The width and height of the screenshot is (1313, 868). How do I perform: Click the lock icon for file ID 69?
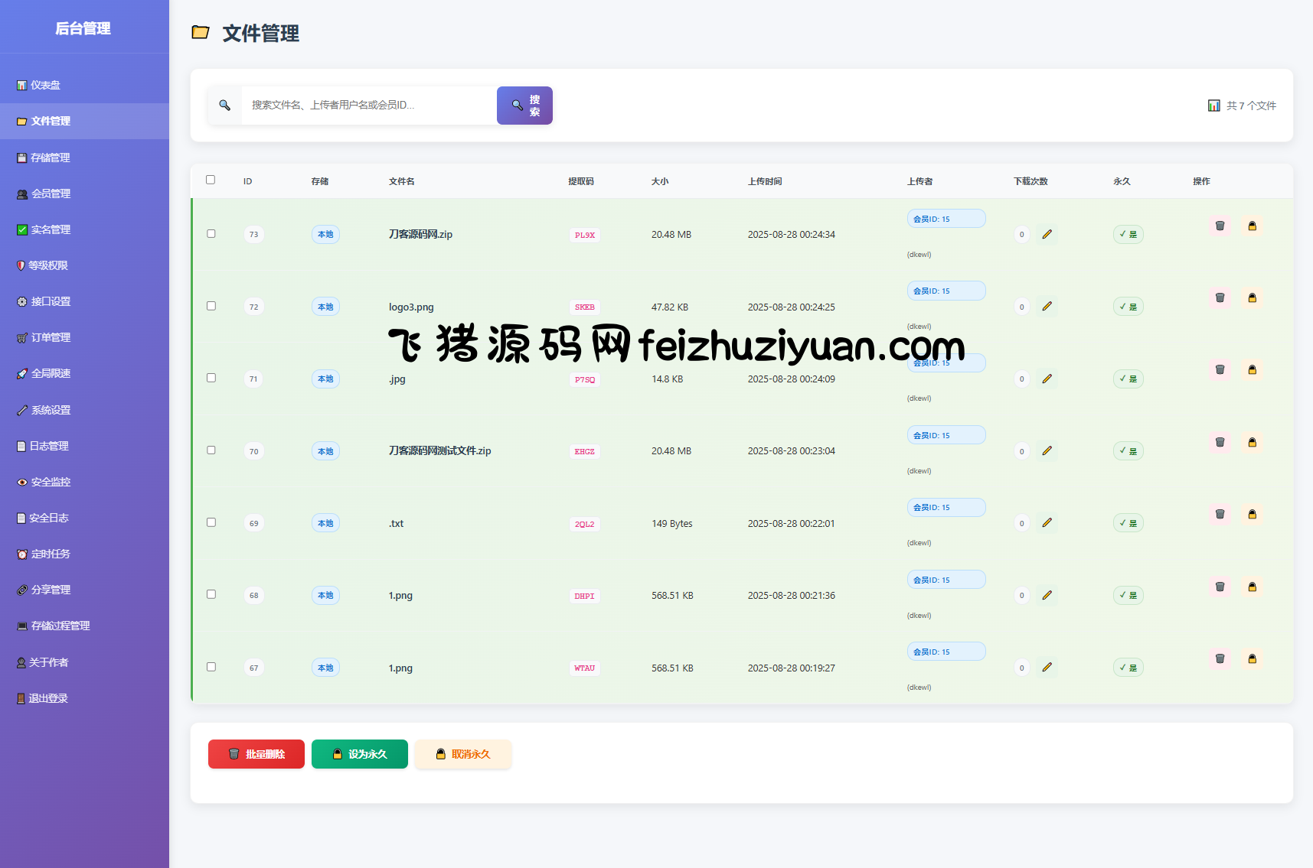pos(1252,515)
